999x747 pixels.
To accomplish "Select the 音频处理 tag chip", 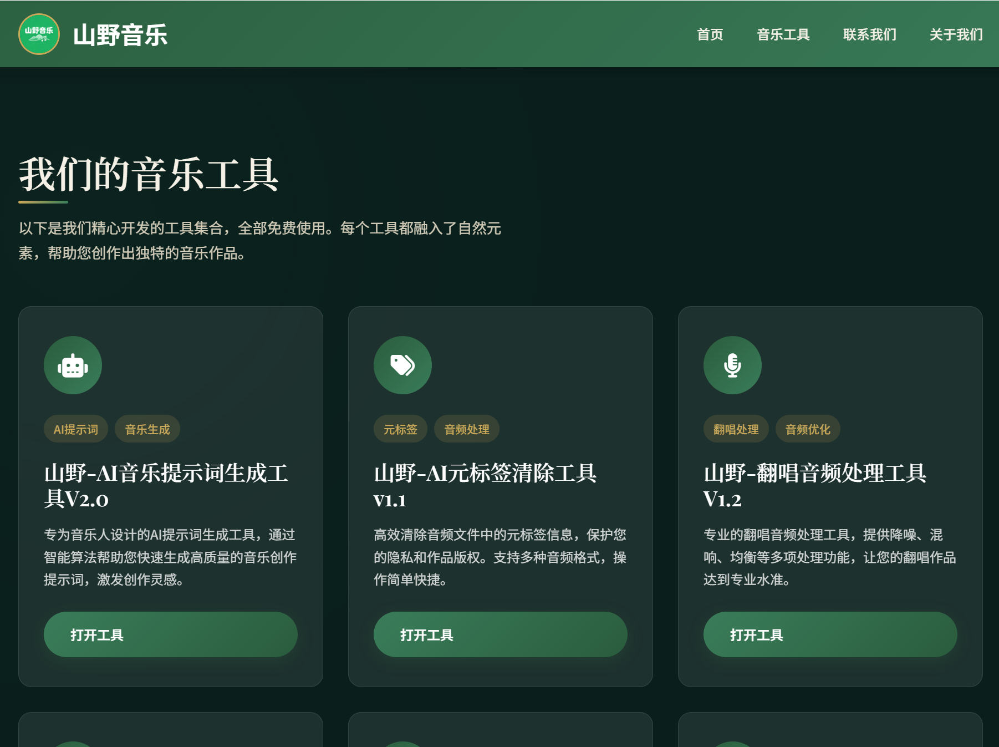I will click(x=466, y=429).
